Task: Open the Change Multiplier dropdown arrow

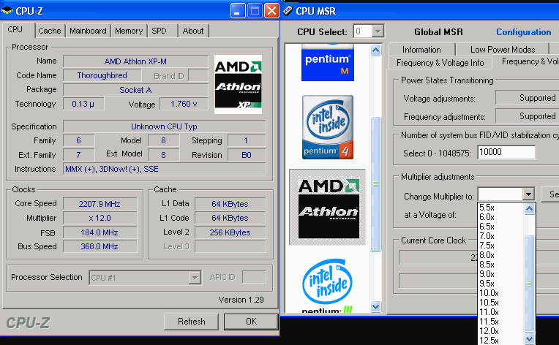Action: (528, 194)
